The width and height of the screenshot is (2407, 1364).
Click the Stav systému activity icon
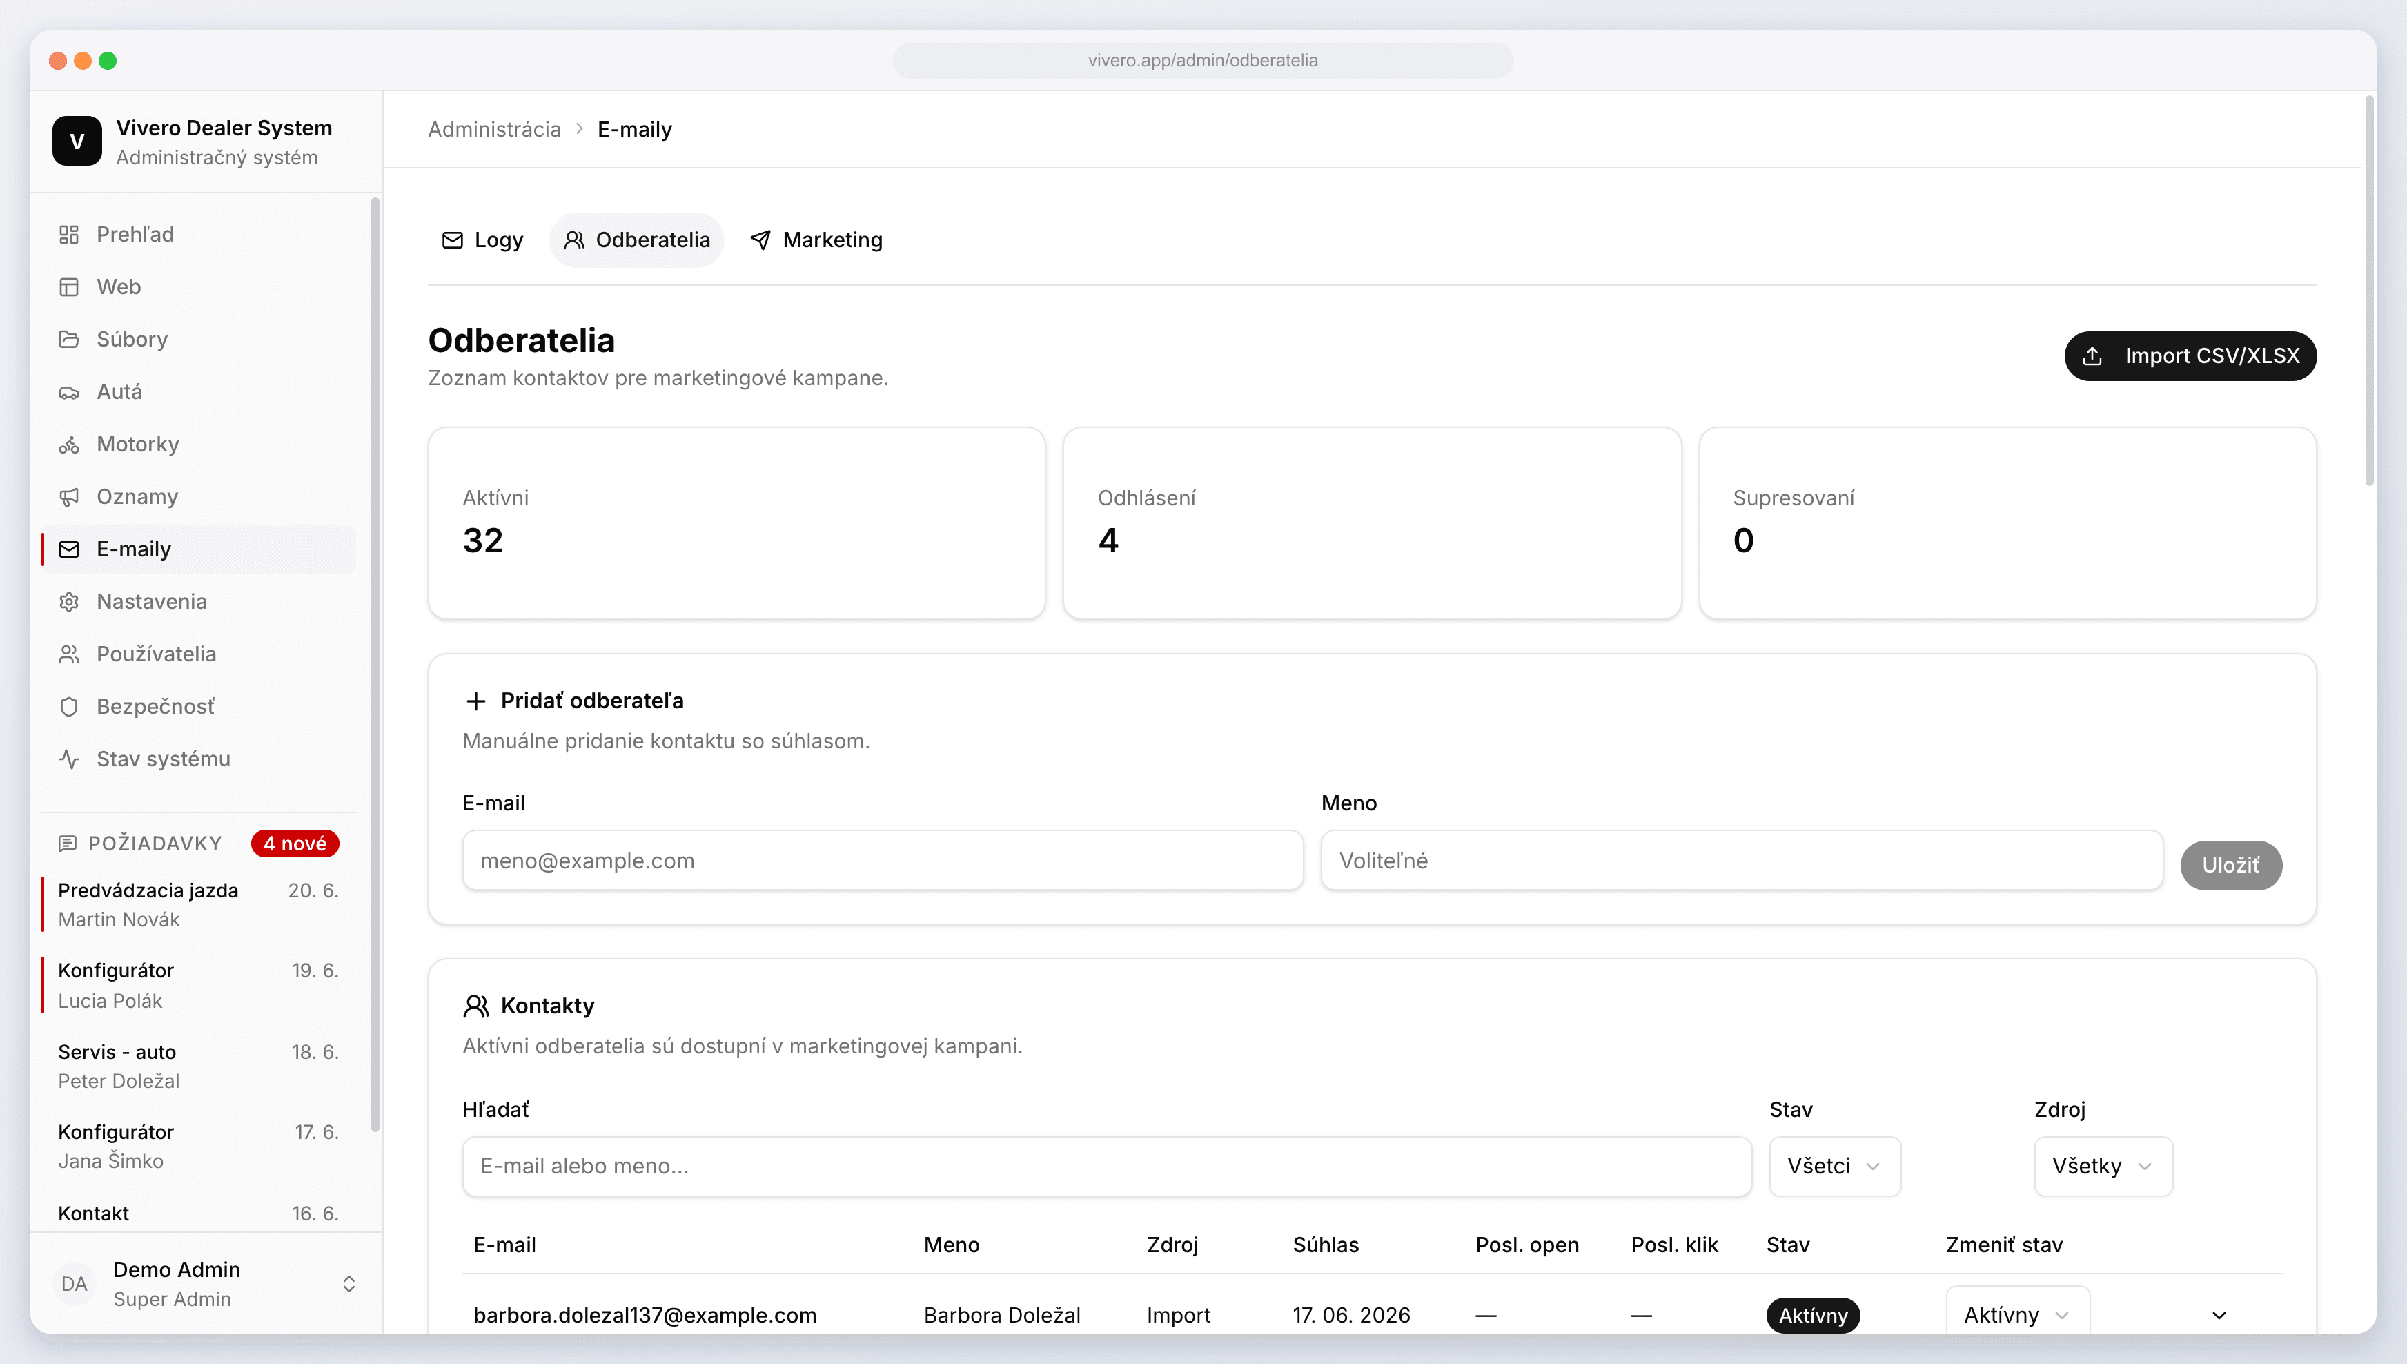[68, 759]
